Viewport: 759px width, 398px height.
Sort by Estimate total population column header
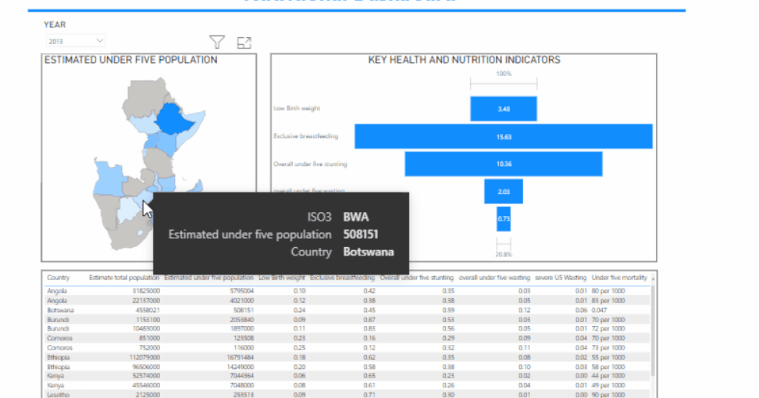124,278
